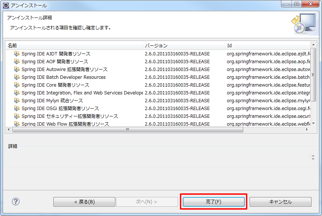Click the icon beside Spring IDE Mylyn 統合ソース
The image size is (322, 216).
pyautogui.click(x=17, y=101)
